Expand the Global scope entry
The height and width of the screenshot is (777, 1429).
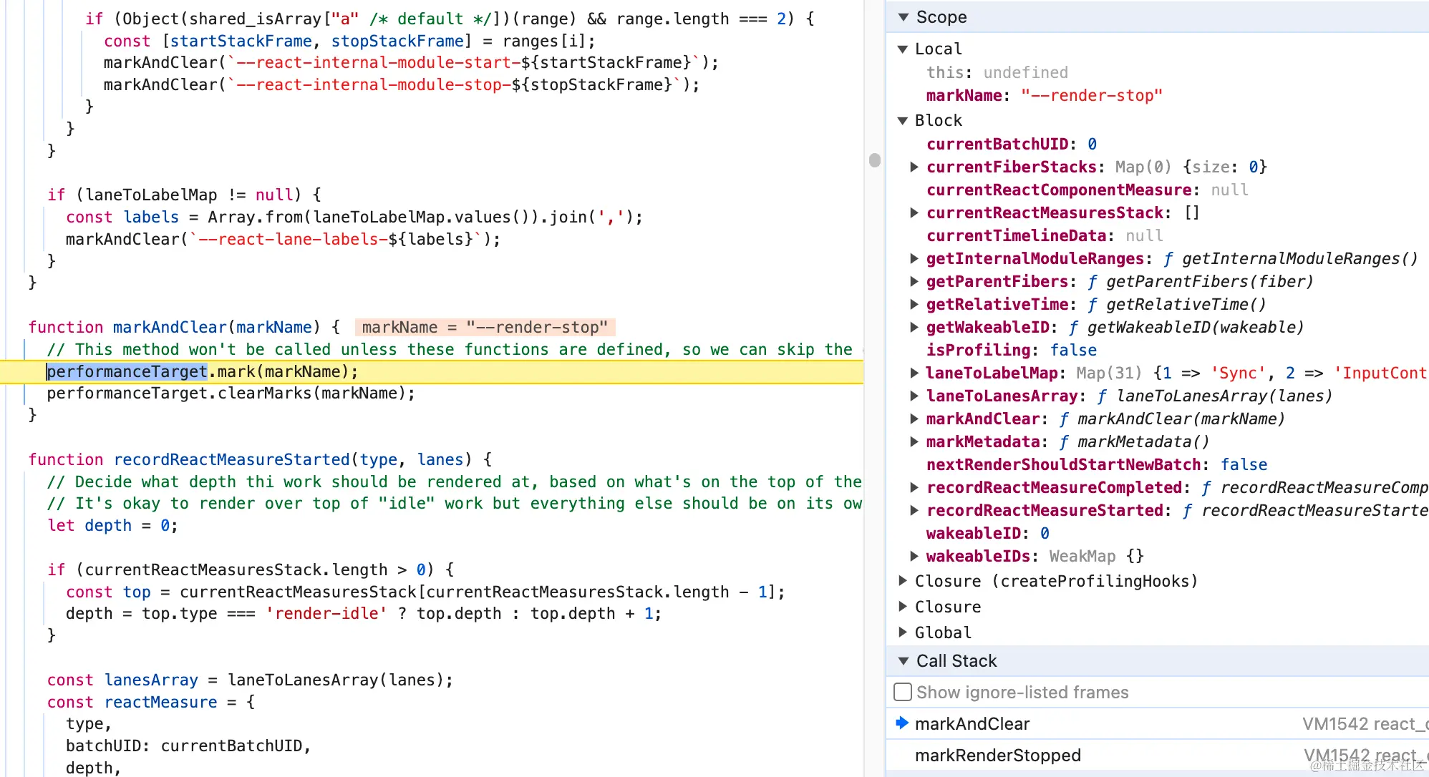[x=903, y=632]
